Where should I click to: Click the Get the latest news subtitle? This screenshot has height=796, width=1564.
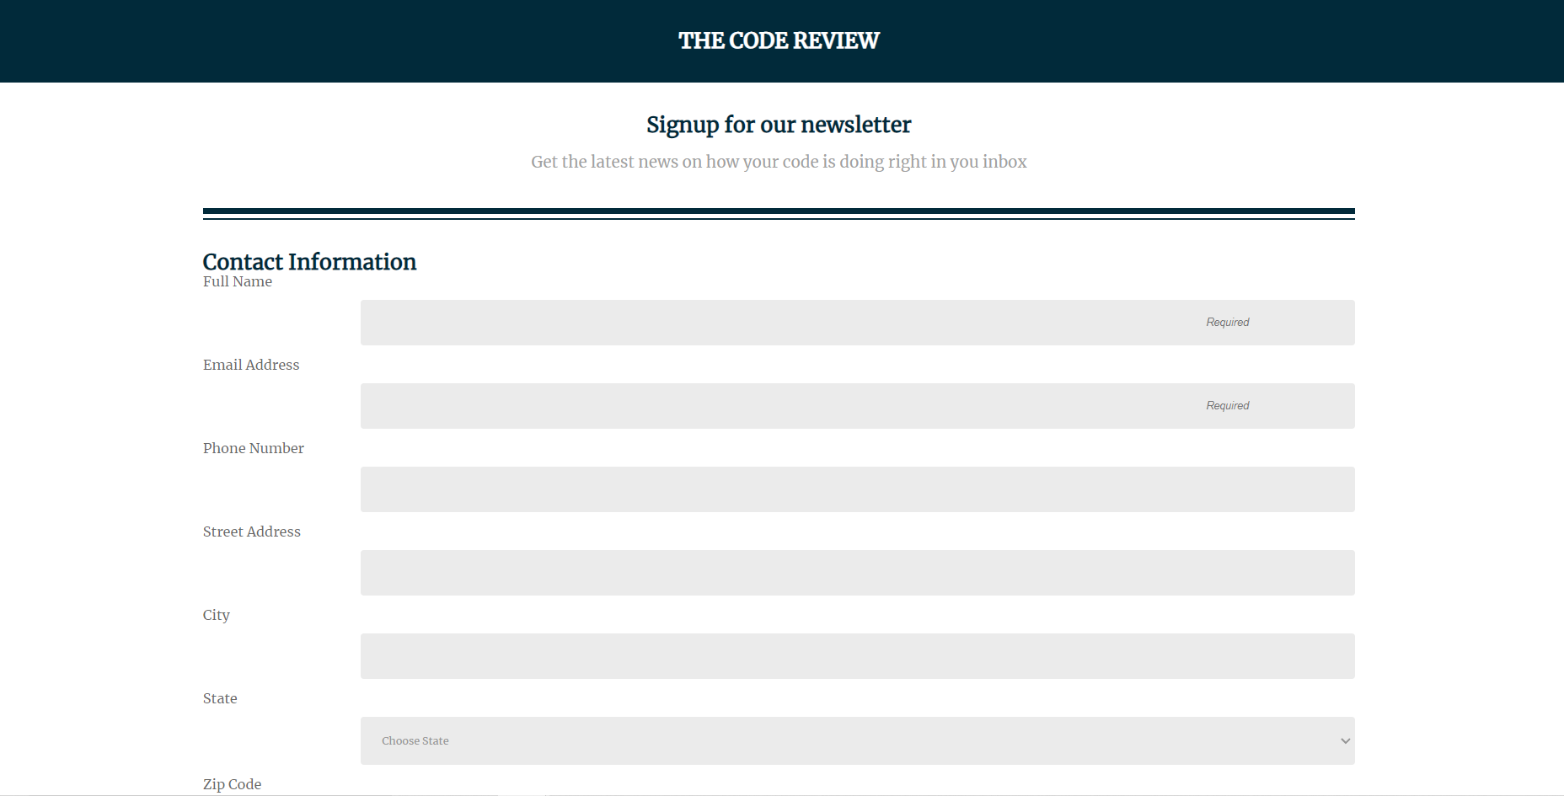coord(779,162)
